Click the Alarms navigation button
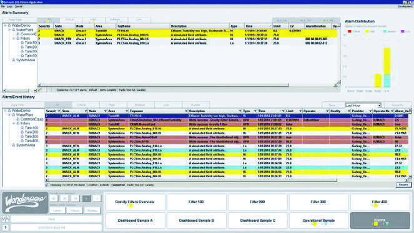The width and height of the screenshot is (414, 233). pos(380,221)
